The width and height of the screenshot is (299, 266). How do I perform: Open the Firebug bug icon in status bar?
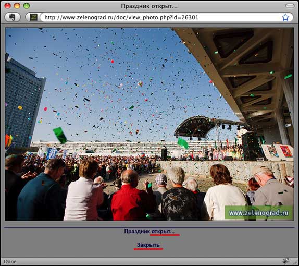[x=286, y=261]
